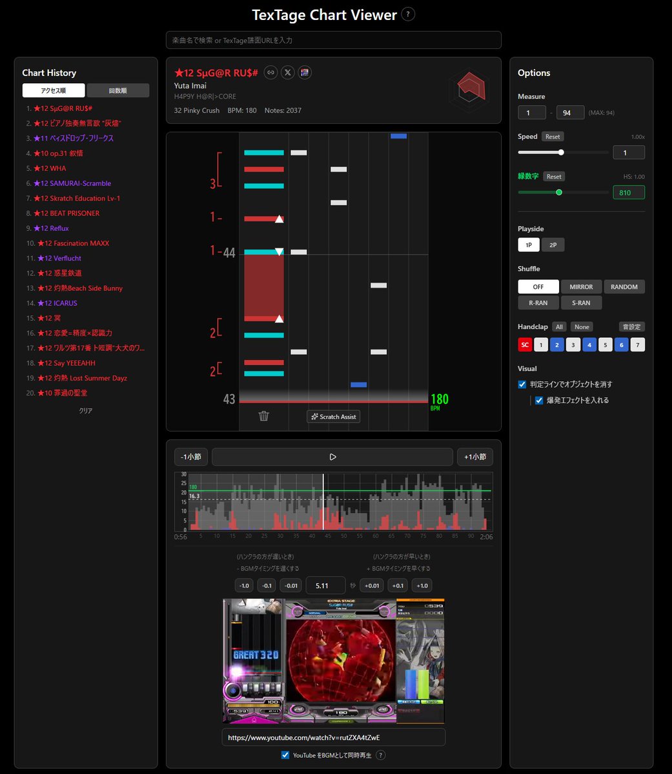Screen dimensions: 672x774
Task: Click the Measure start field
Action: pos(532,113)
